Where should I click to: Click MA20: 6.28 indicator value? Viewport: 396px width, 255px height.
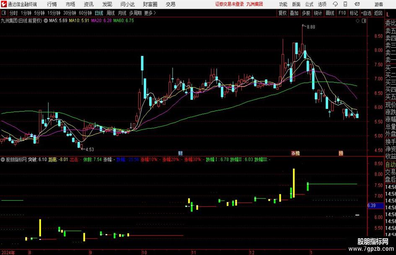(101, 21)
